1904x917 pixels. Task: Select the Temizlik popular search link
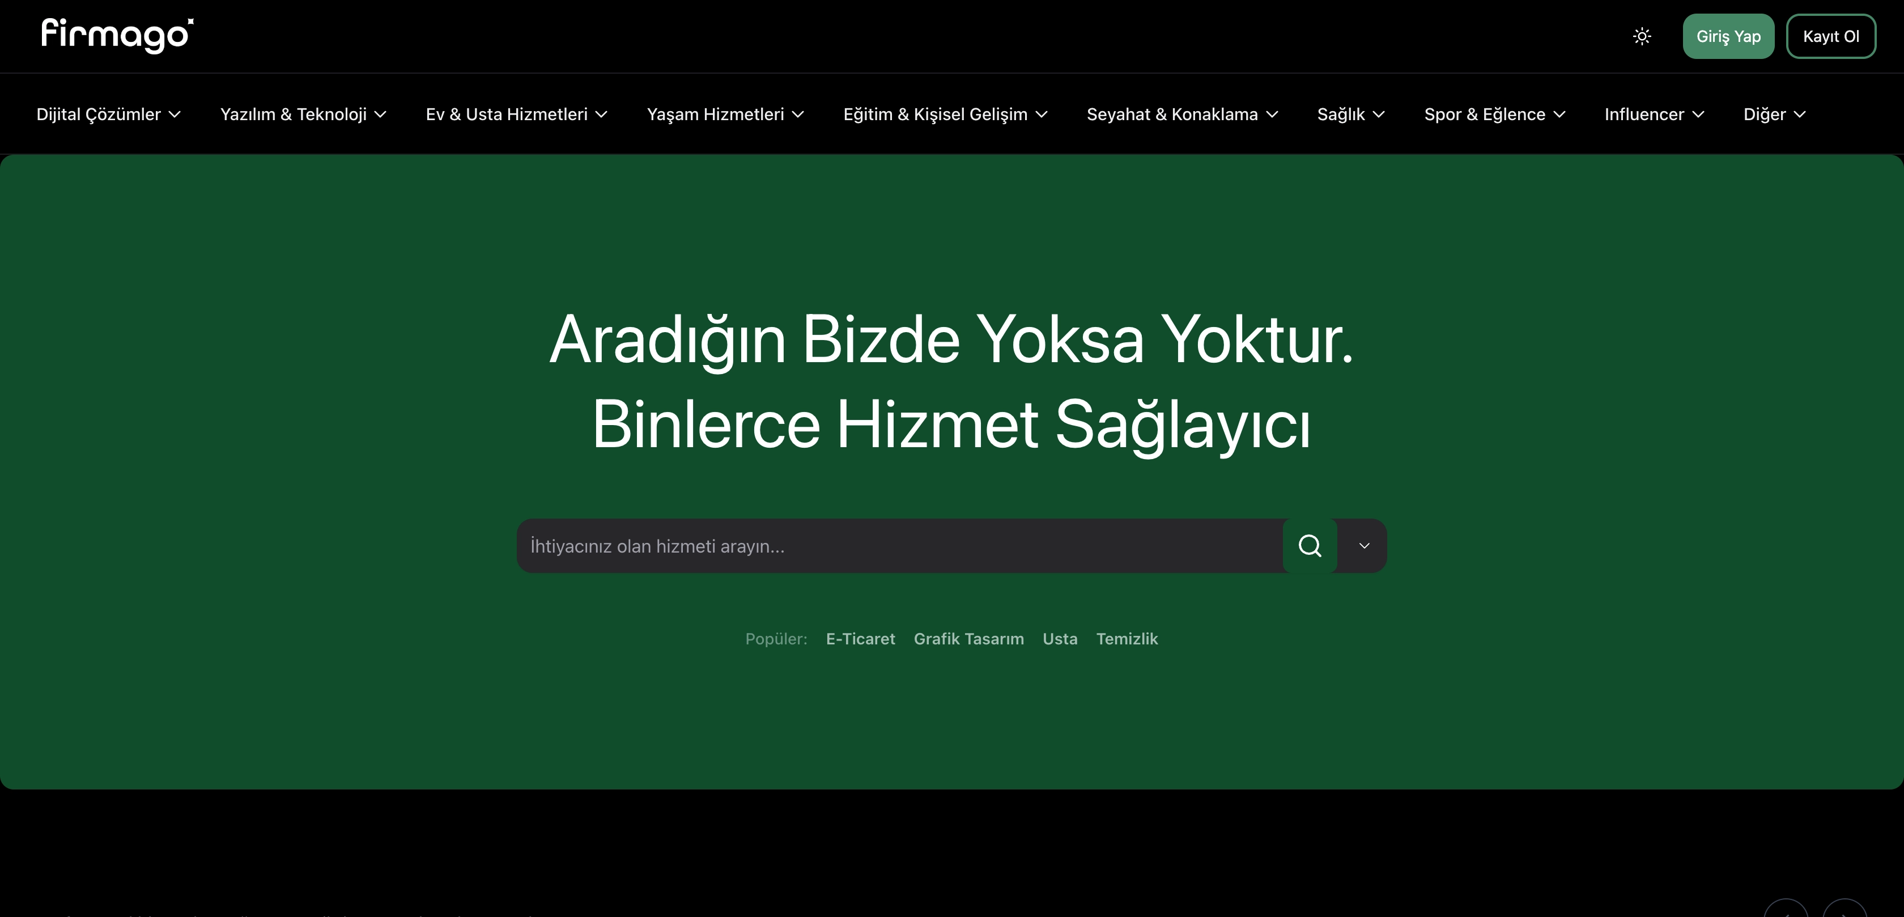pyautogui.click(x=1127, y=639)
